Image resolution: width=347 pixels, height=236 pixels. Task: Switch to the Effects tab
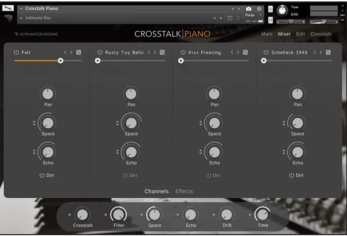click(184, 191)
